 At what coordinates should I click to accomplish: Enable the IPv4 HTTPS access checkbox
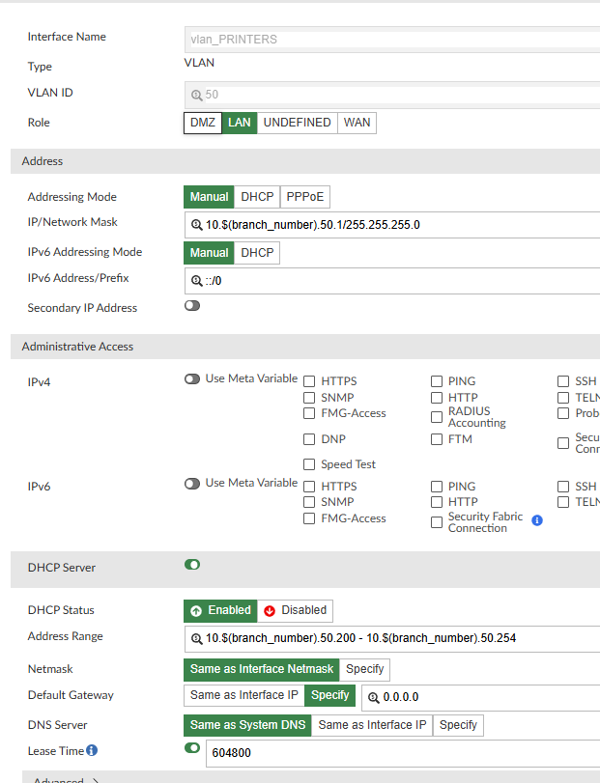pos(310,381)
